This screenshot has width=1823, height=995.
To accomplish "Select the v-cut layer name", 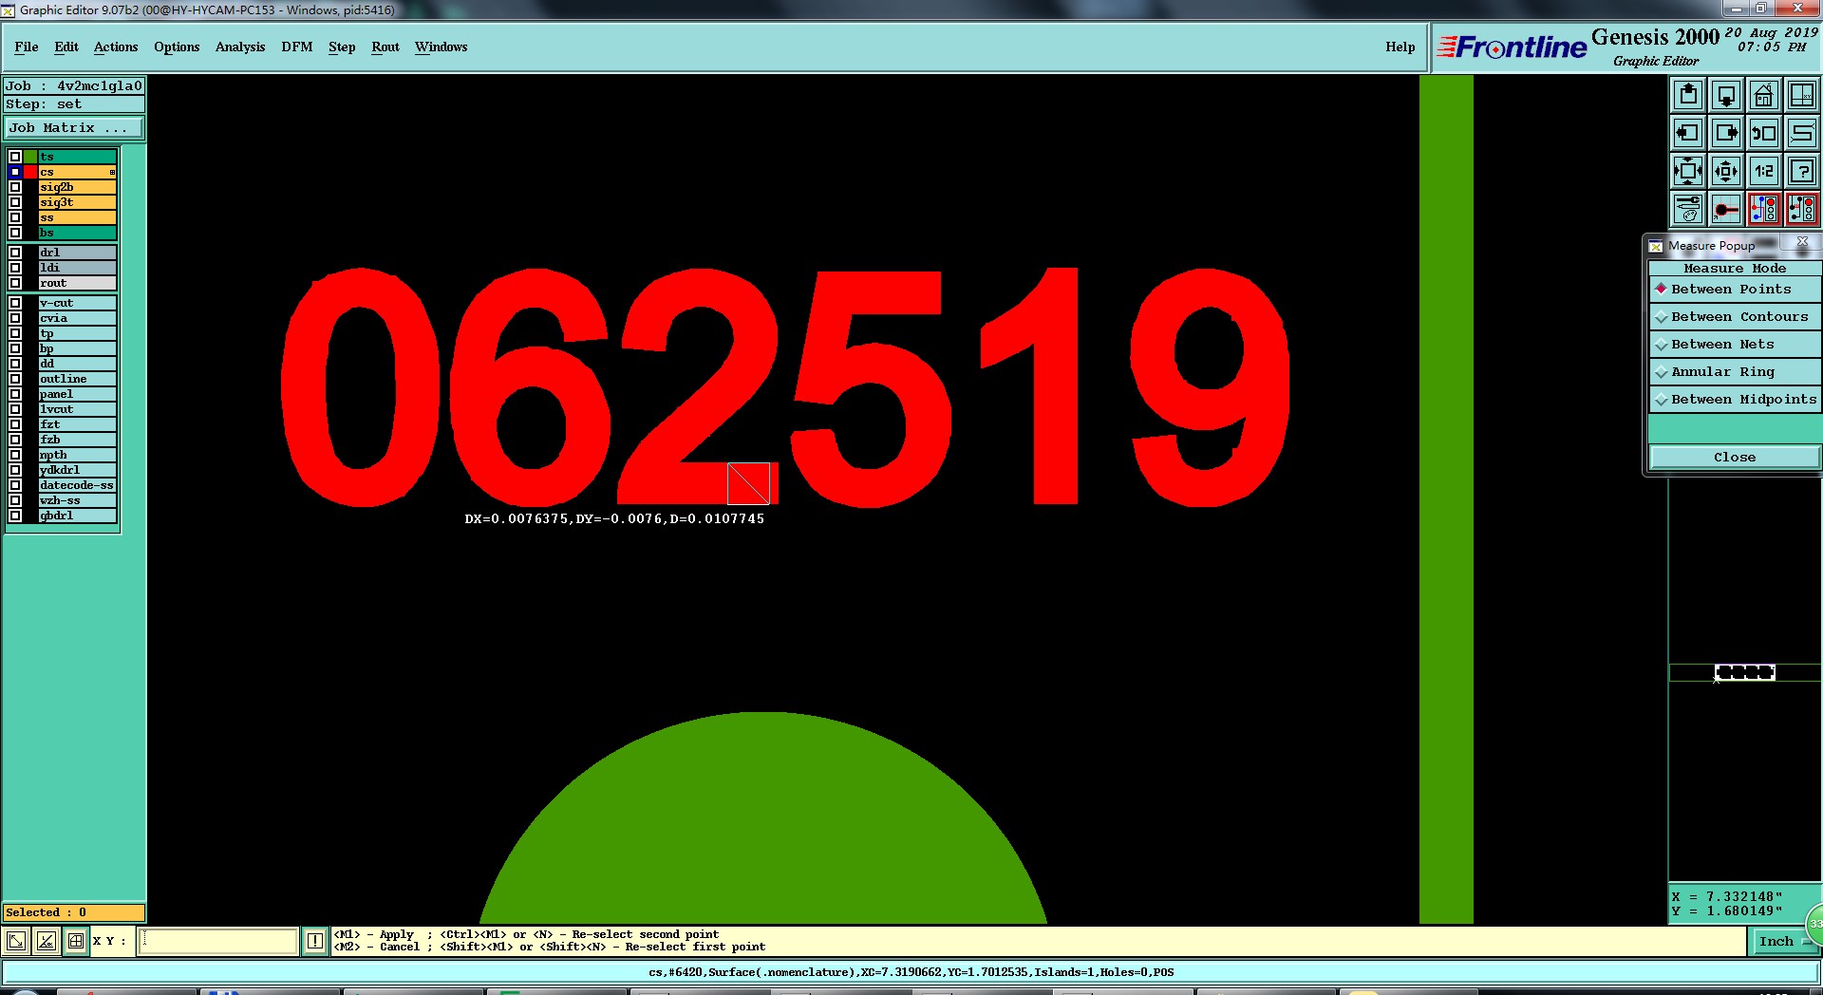I will point(78,303).
